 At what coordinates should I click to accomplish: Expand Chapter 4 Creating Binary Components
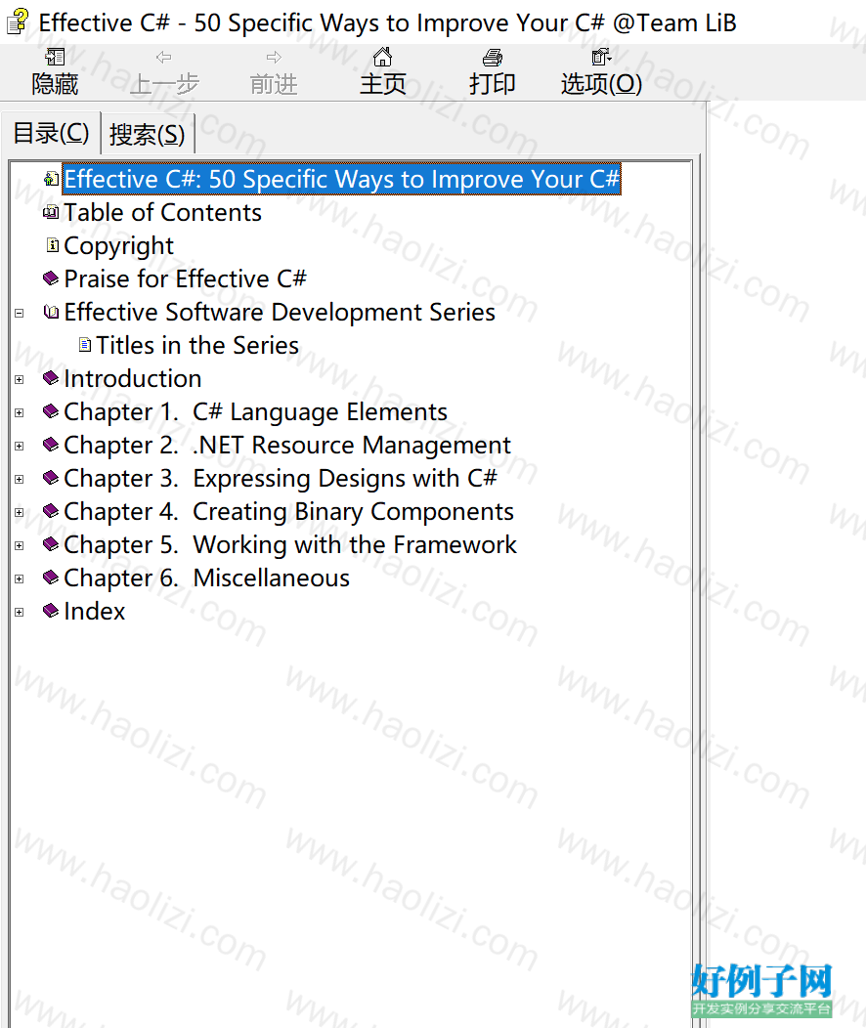click(x=19, y=512)
